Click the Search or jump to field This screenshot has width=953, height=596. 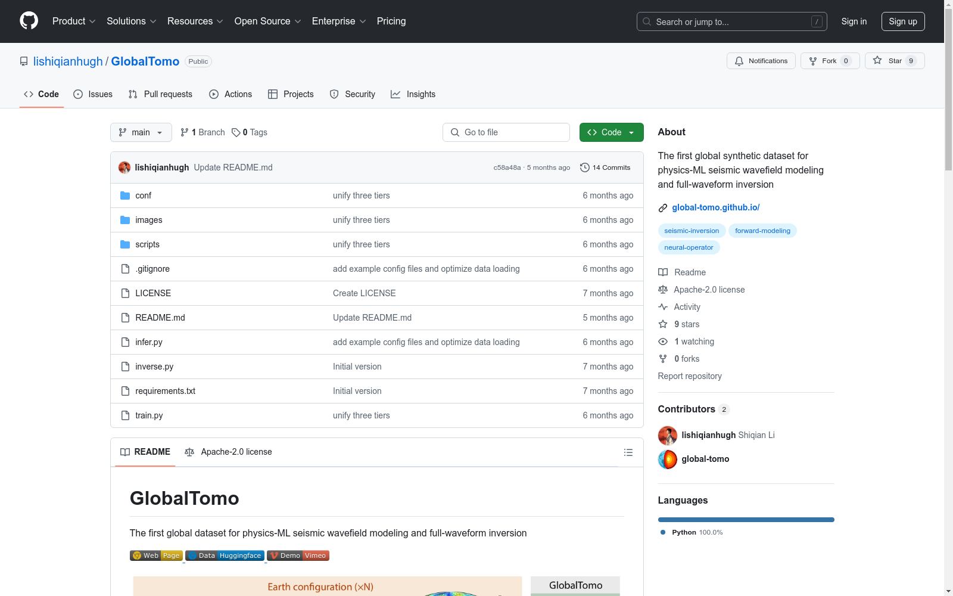click(732, 21)
